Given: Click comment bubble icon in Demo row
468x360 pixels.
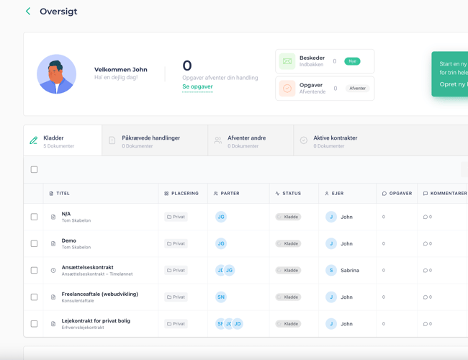Looking at the screenshot, I should (426, 243).
